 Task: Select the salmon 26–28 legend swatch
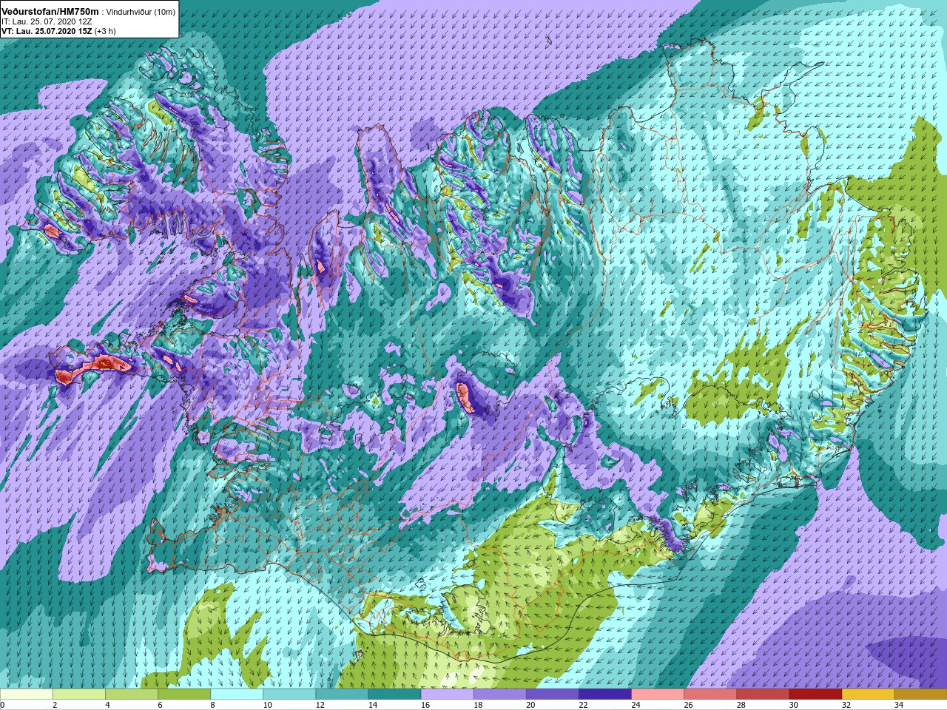tap(710, 695)
